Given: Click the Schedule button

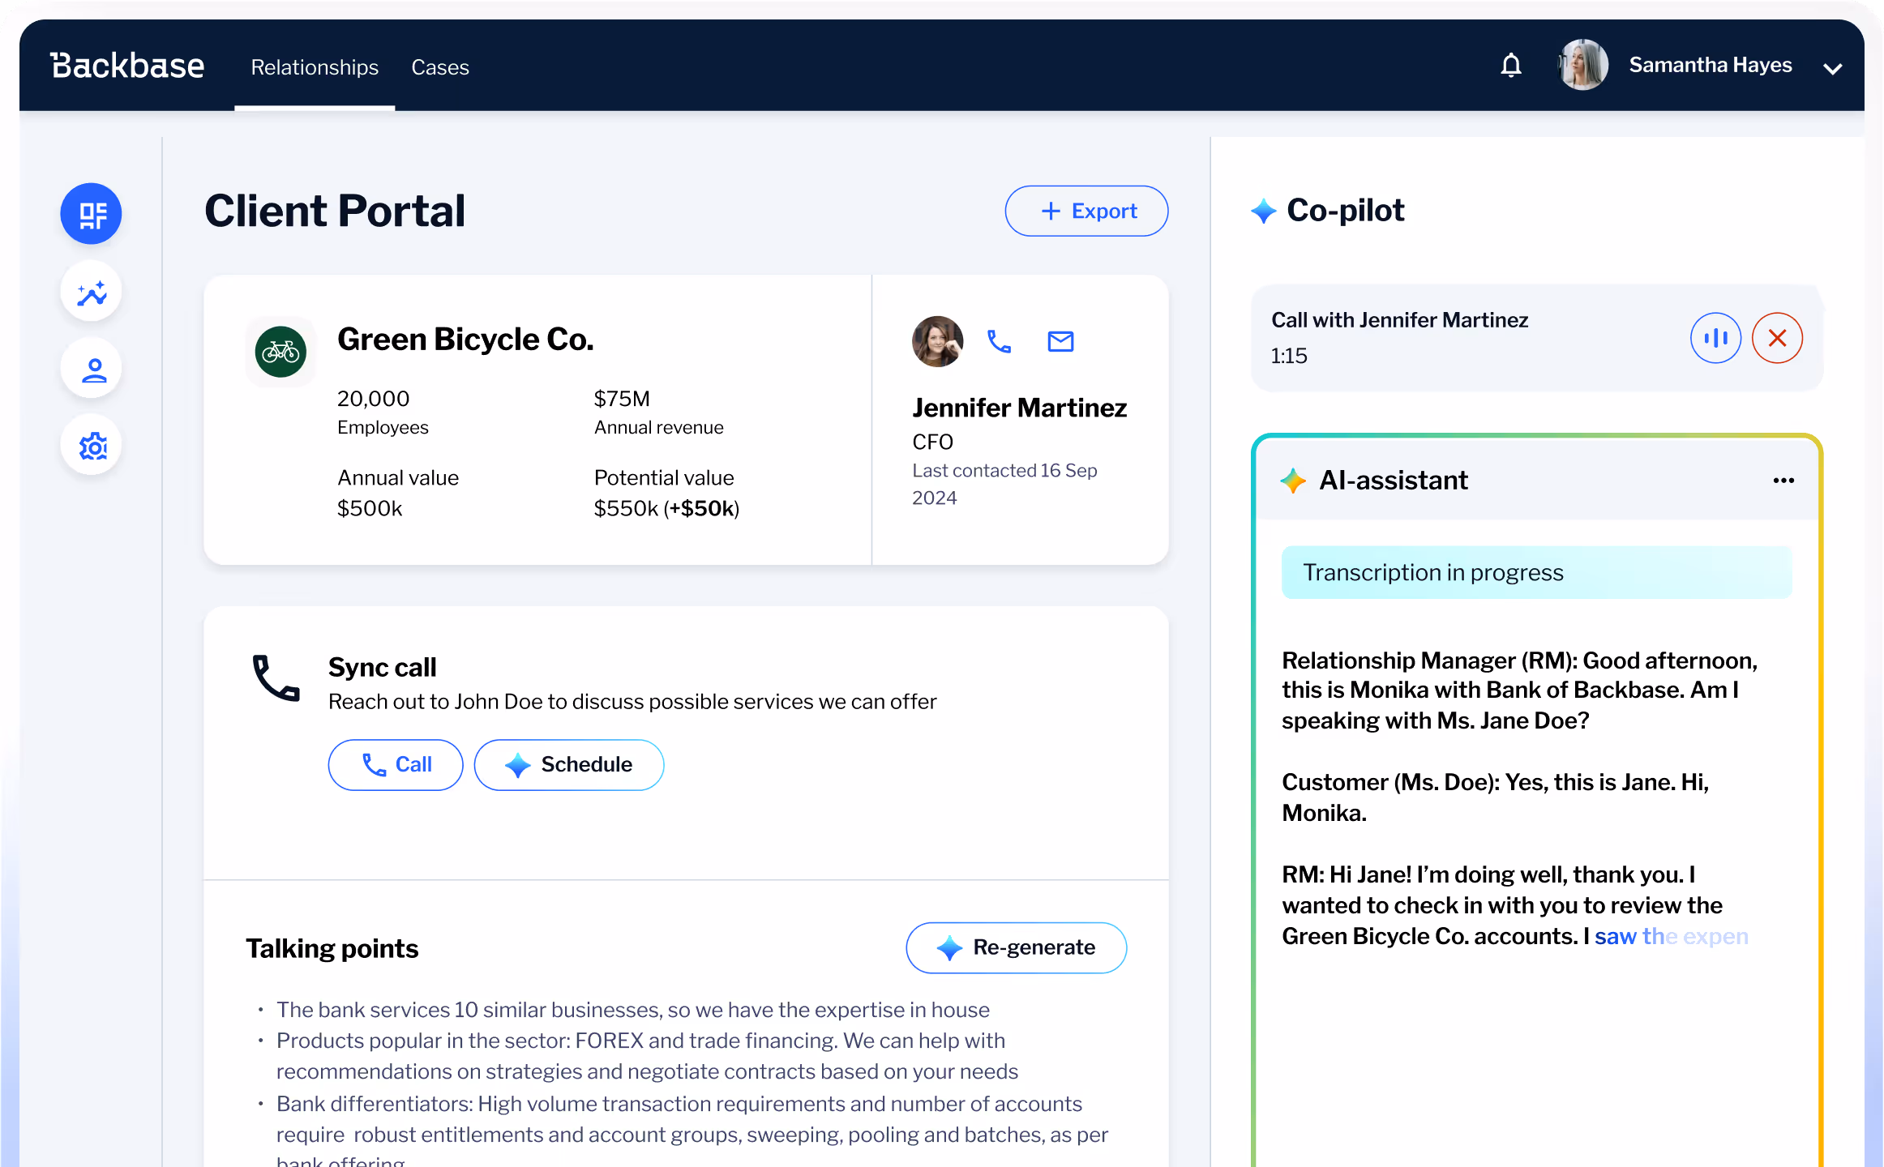Looking at the screenshot, I should (x=569, y=765).
